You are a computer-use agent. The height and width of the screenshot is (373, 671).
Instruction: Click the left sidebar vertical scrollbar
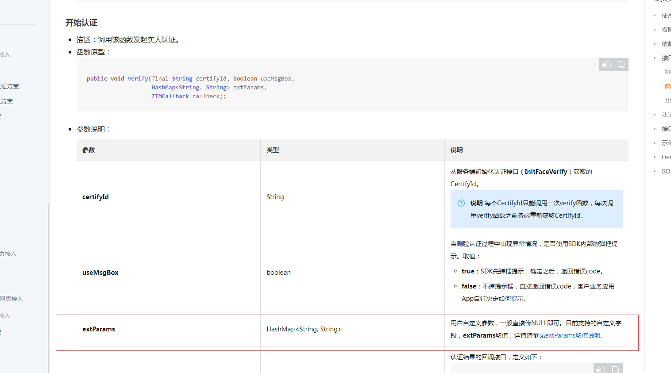(48, 288)
